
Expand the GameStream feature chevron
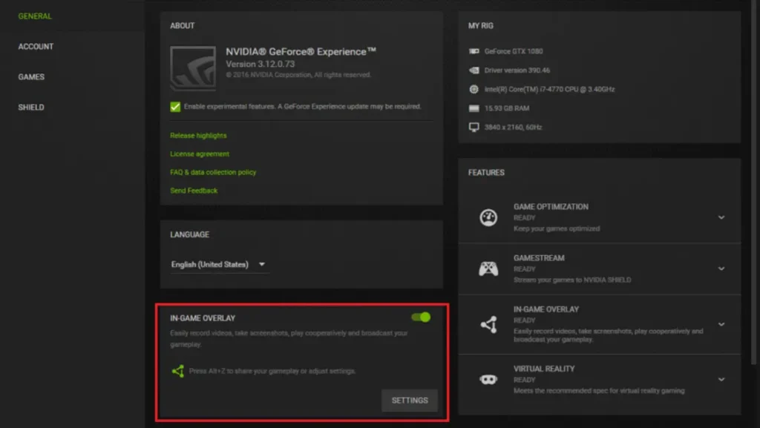pos(721,269)
